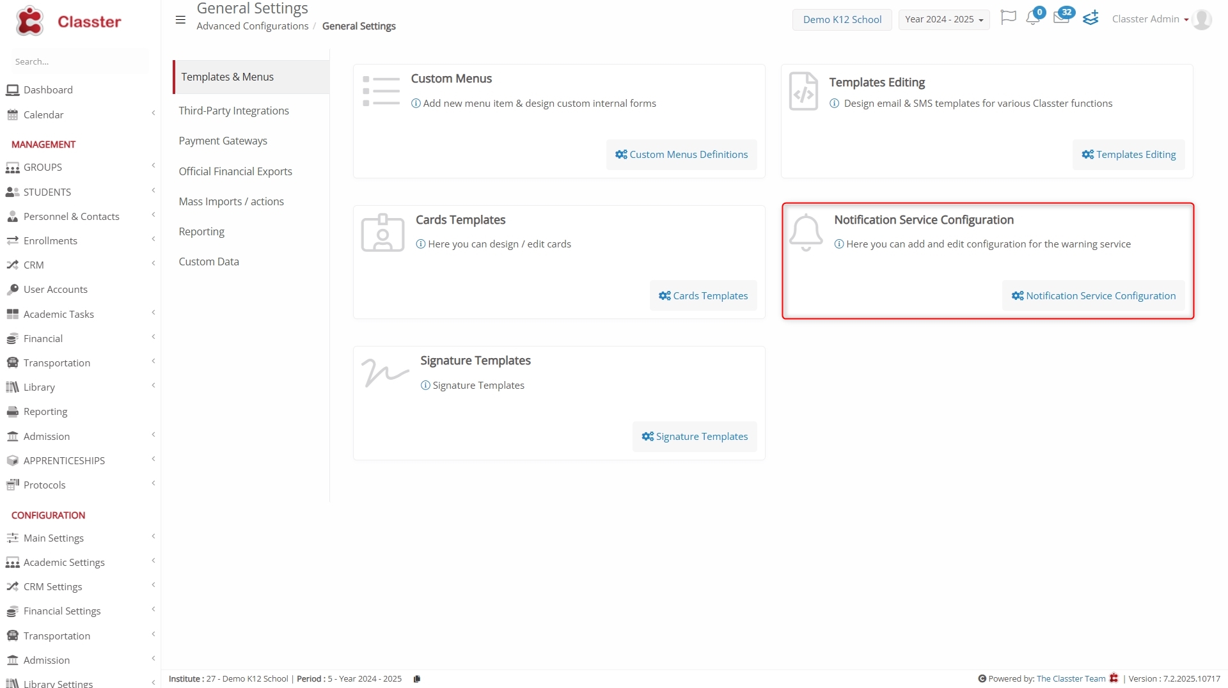Click the Demo K12 School button

coord(842,19)
